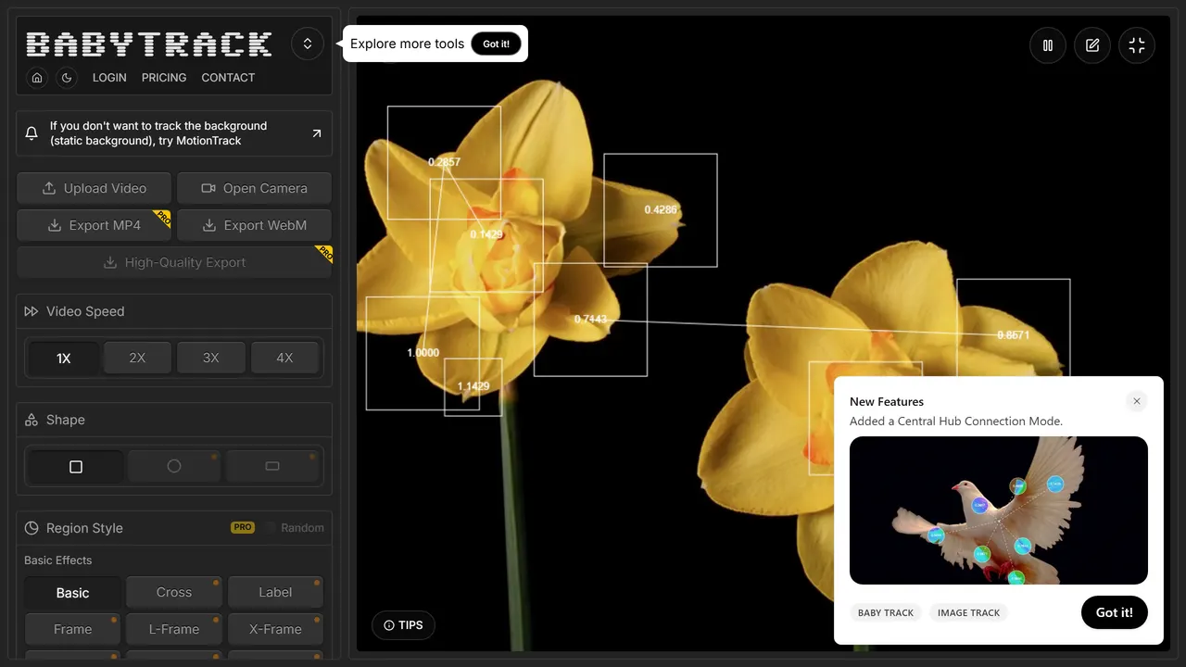Click the edit pencil icon on canvas
The height and width of the screenshot is (667, 1186).
[1092, 45]
